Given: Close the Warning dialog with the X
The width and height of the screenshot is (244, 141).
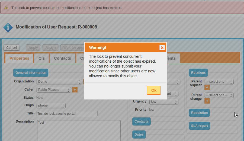Looking at the screenshot, I should [162, 47].
